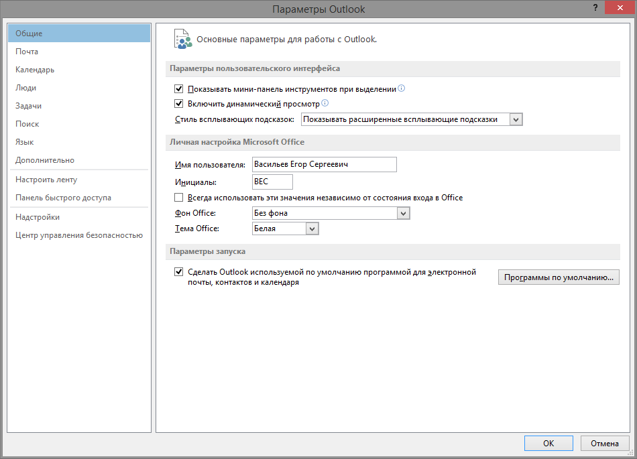The image size is (637, 459).
Task: Toggle 'Показывать мини-панель инструментов при выделении' checkbox
Action: point(179,89)
